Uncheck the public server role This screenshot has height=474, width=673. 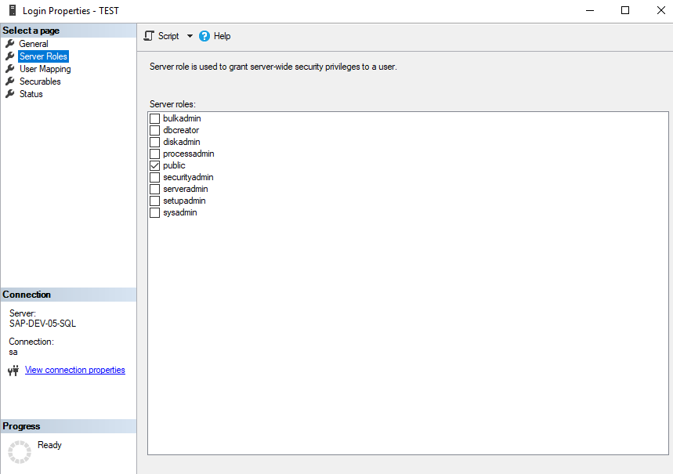pyautogui.click(x=154, y=166)
